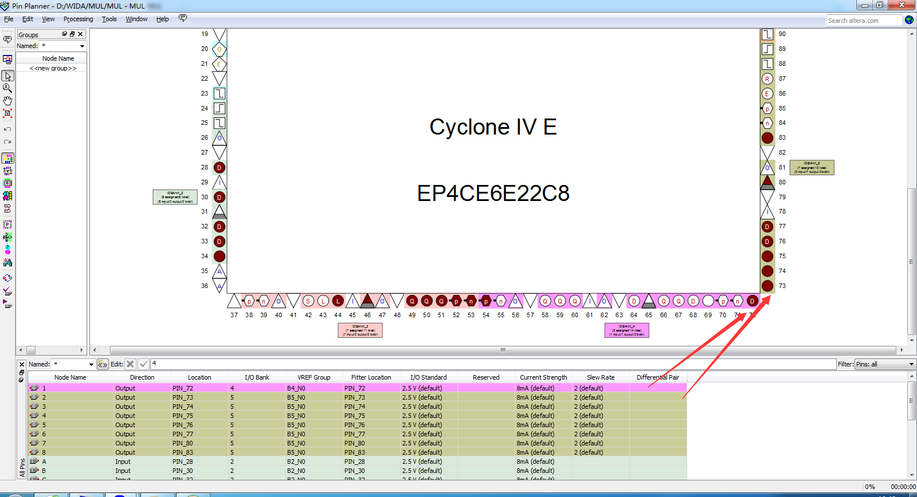Click the chip view horizontal scrollbar
917x497 pixels.
[503, 350]
